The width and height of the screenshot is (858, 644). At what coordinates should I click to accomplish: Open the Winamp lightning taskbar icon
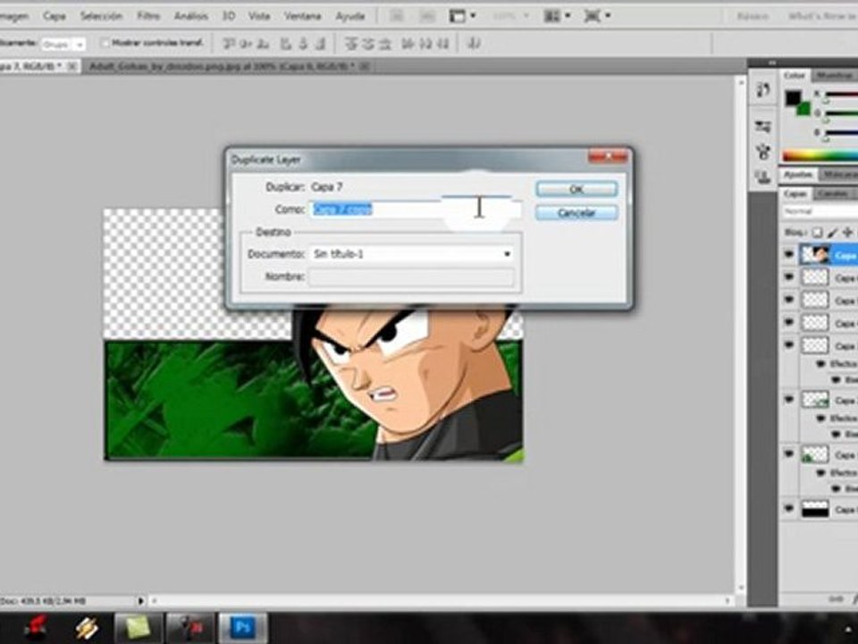coord(87,628)
